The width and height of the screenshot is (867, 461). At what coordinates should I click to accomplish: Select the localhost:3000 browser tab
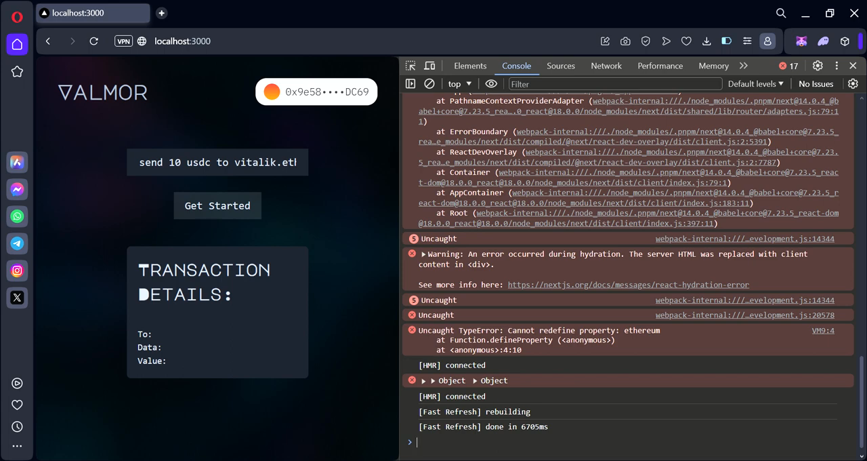coord(93,13)
